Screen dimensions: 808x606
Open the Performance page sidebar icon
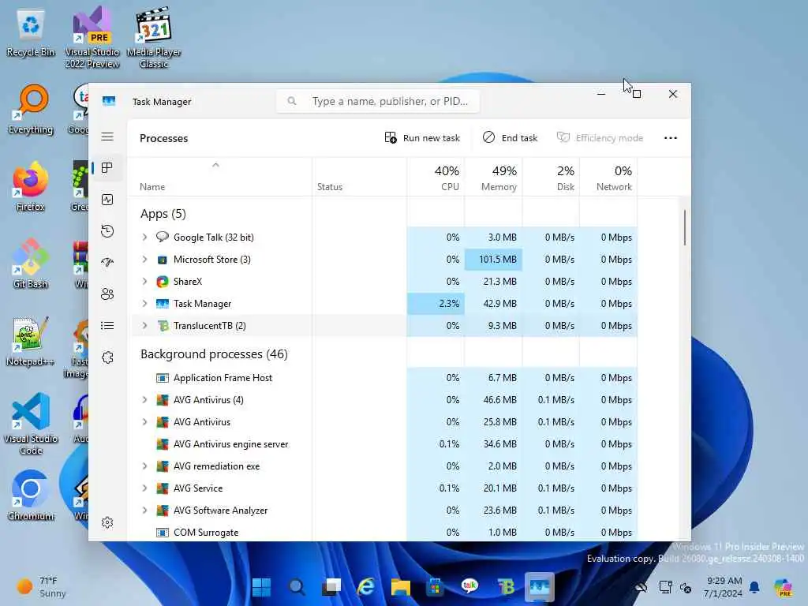pyautogui.click(x=107, y=200)
